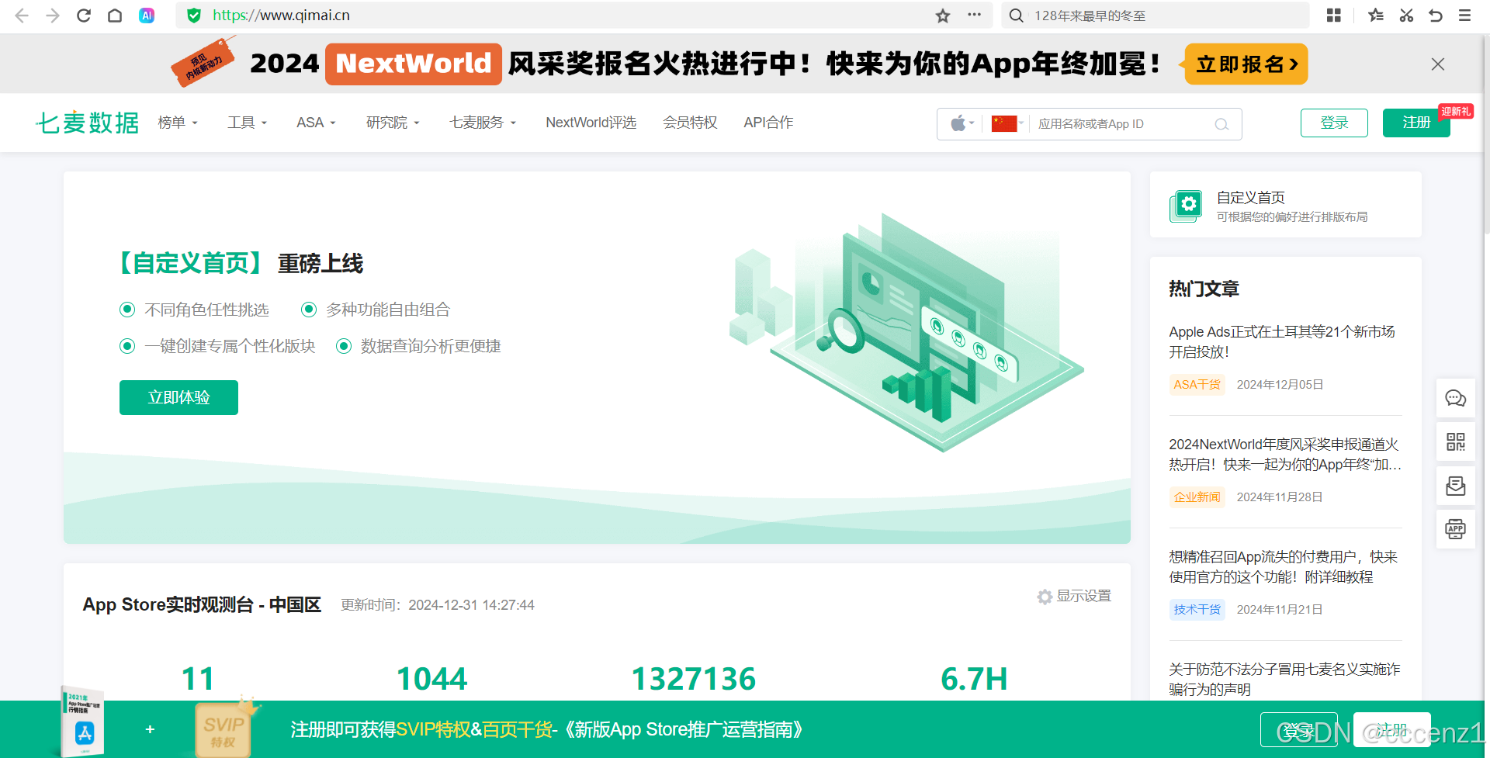Open the API合作 menu item

[x=768, y=123]
